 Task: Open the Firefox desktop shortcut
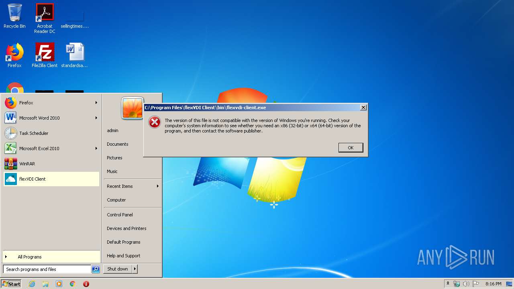click(x=14, y=55)
